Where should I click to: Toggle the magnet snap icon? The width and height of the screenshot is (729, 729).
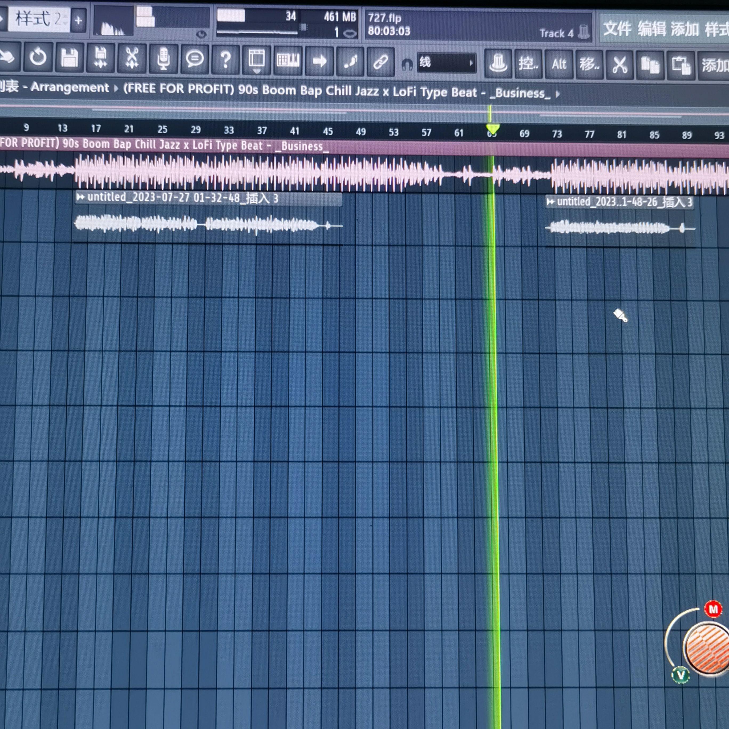[407, 64]
